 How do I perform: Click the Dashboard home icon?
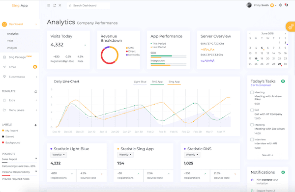4,24
